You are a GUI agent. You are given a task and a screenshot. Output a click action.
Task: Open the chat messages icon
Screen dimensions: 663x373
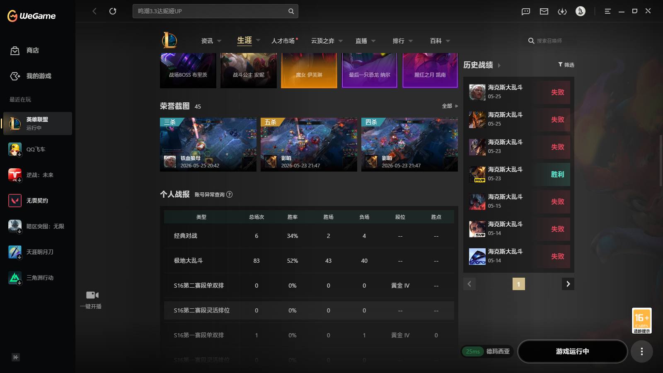coord(526,11)
